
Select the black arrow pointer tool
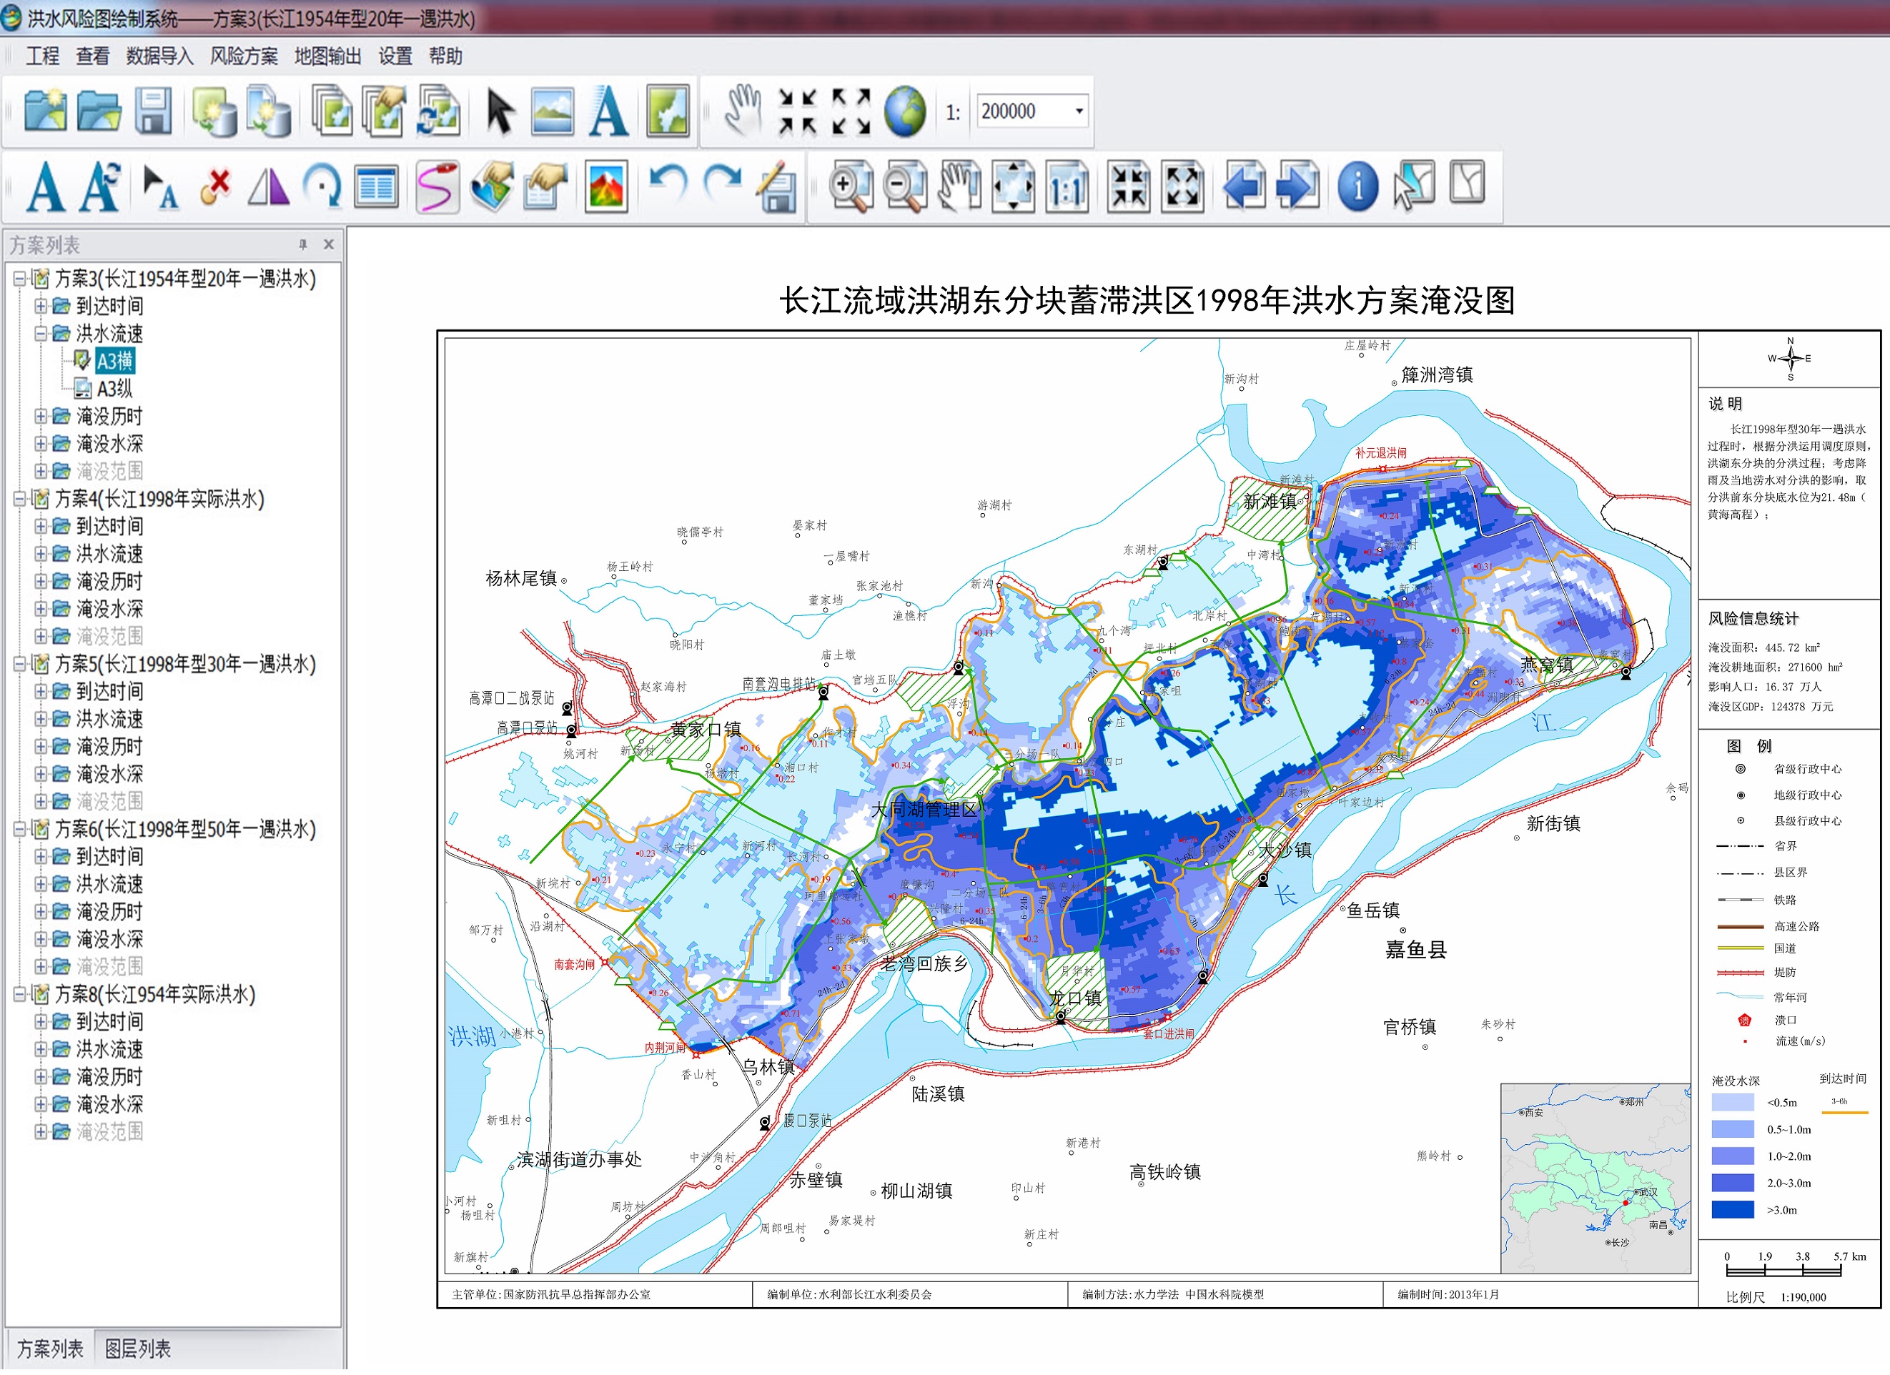point(500,111)
